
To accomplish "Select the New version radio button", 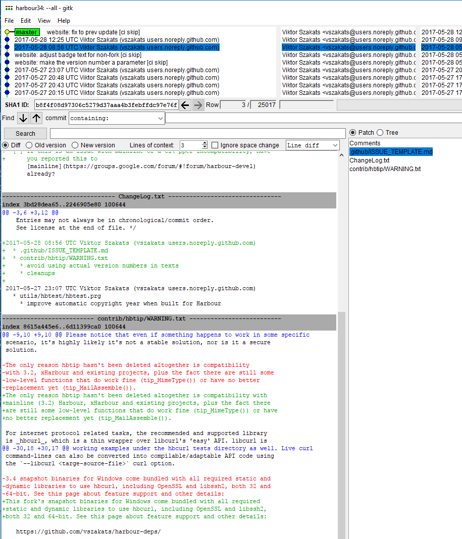I will pyautogui.click(x=75, y=145).
